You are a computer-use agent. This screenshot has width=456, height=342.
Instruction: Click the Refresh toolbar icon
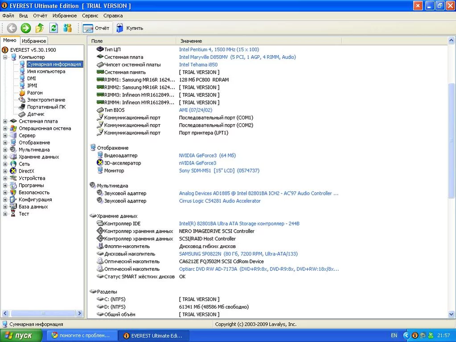pos(53,28)
